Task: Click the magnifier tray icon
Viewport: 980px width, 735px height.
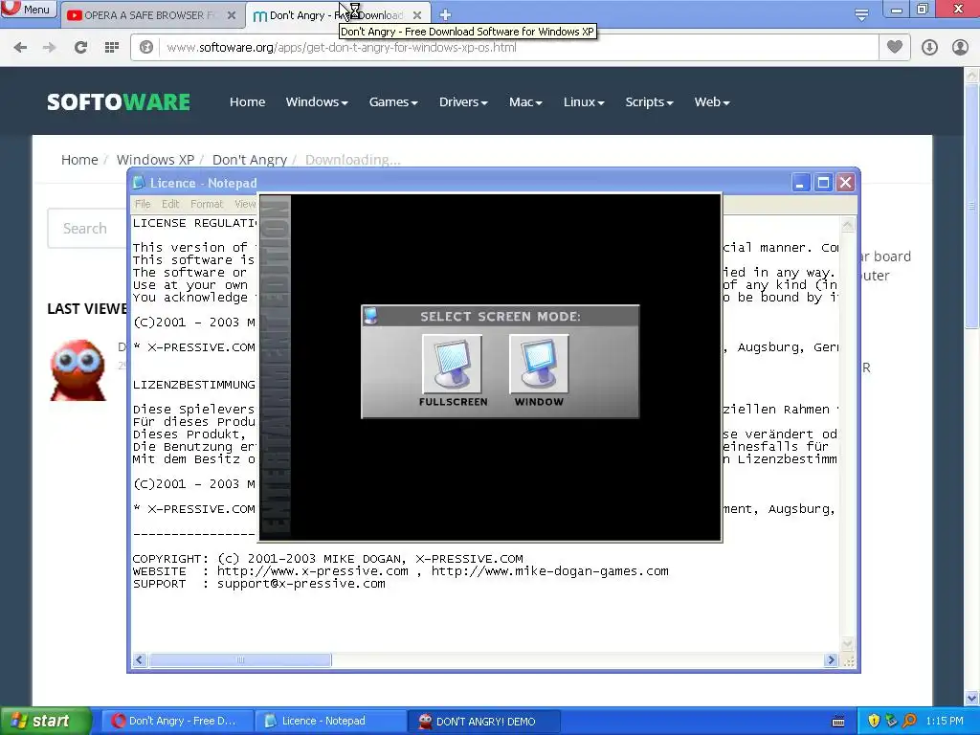Action: [909, 721]
